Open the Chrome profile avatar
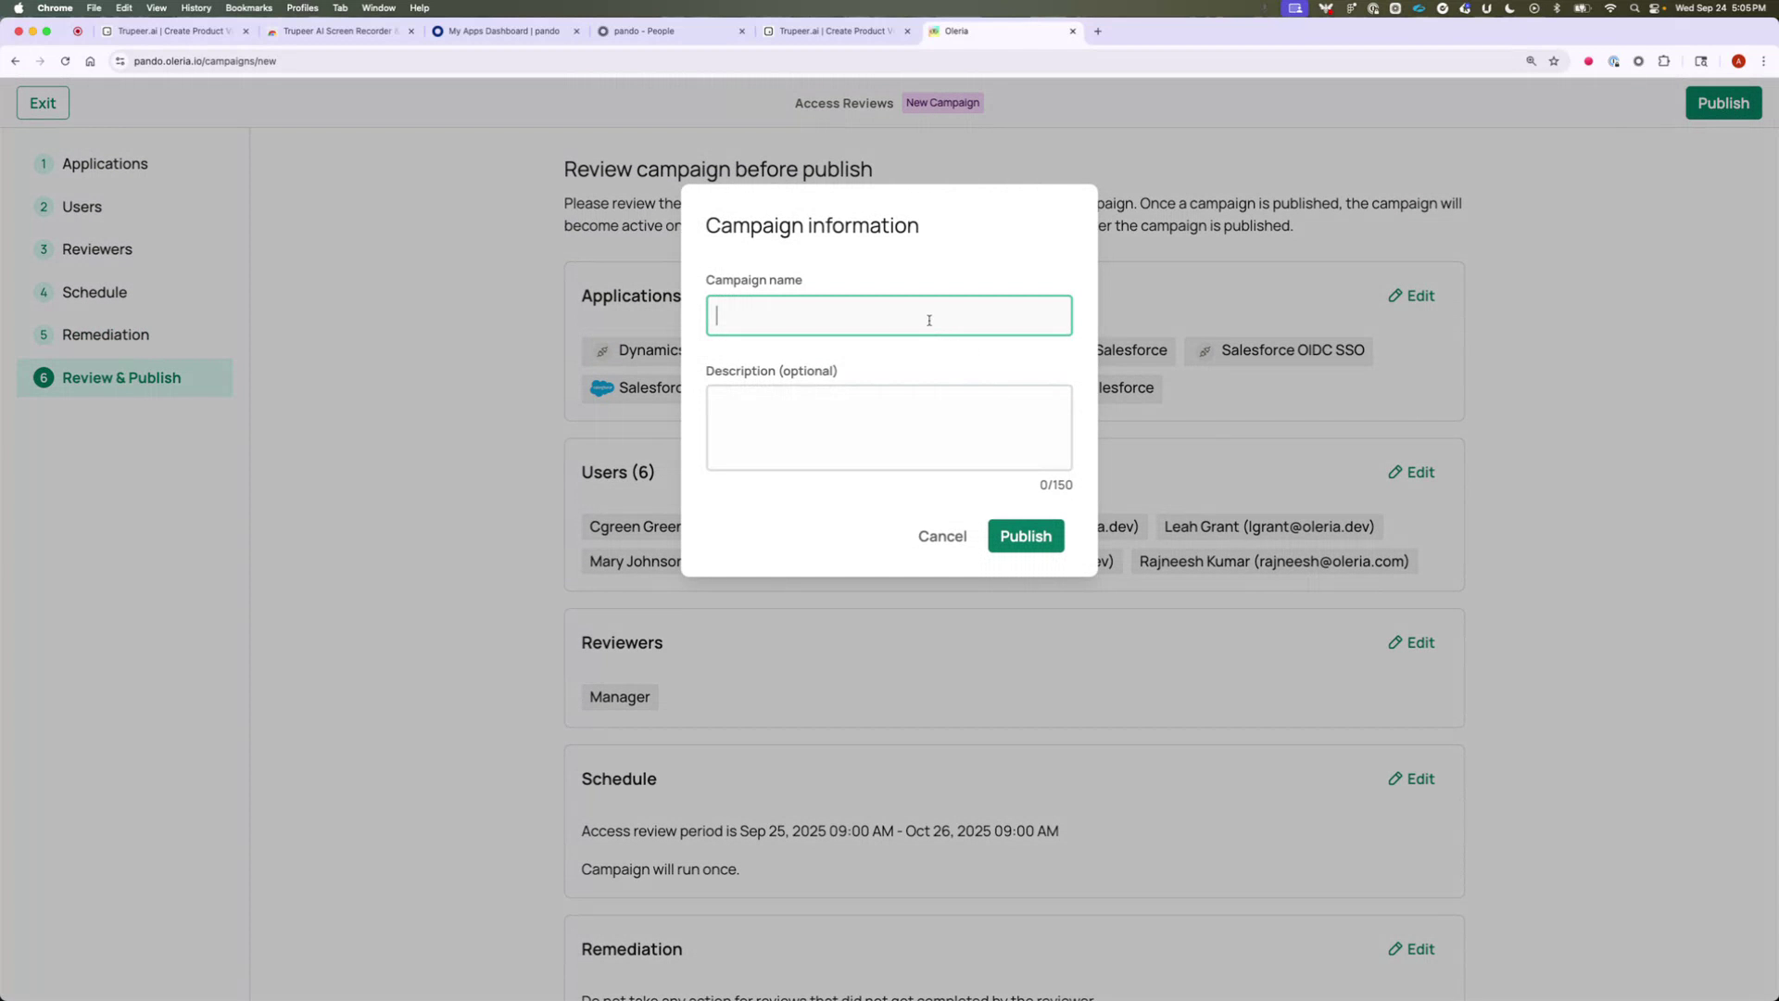 (x=1739, y=61)
